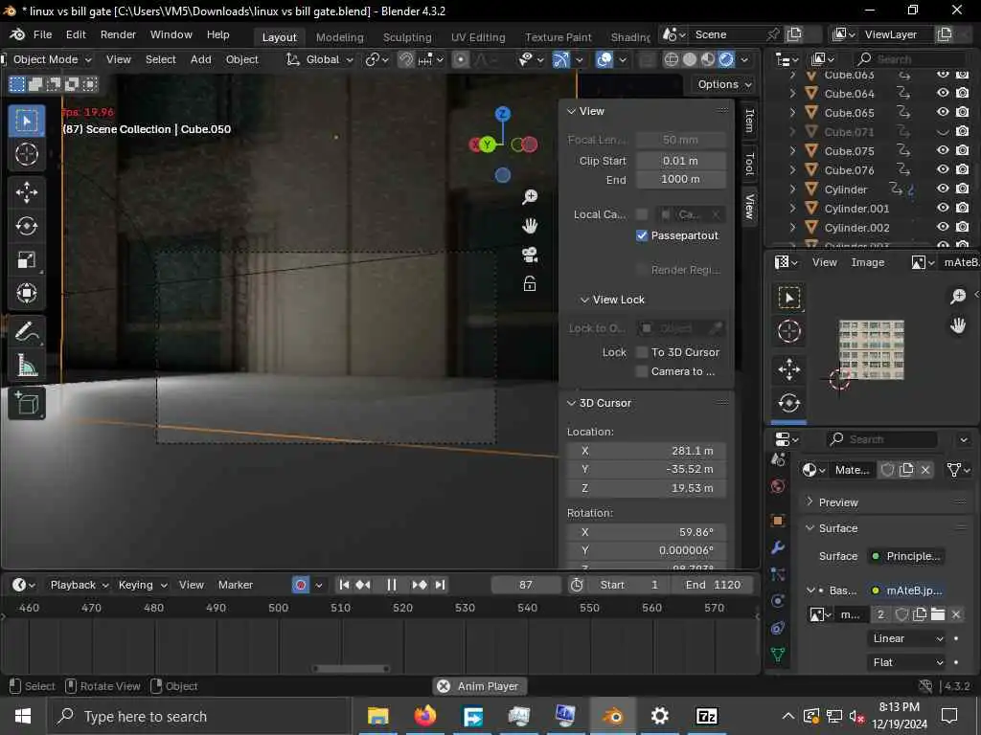This screenshot has height=735, width=981.
Task: Click the mAteB building texture thumbnail
Action: click(x=872, y=350)
